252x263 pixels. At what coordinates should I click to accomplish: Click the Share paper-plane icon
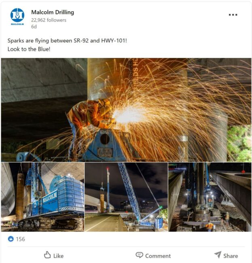pos(218,255)
